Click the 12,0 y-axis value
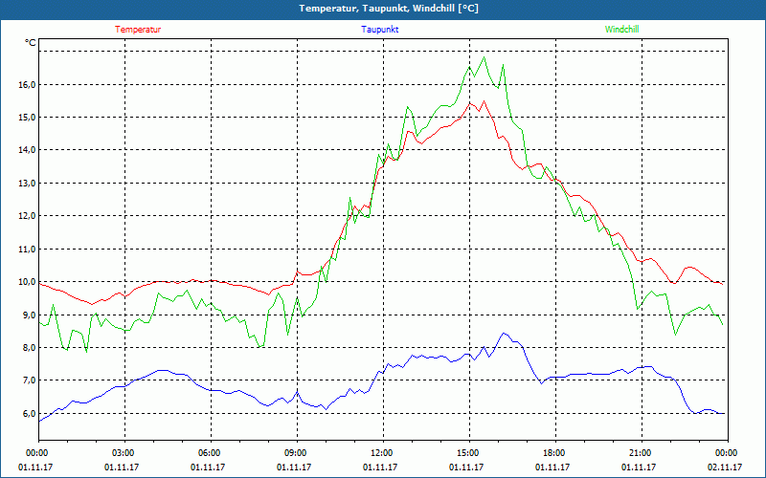This screenshot has height=478, width=766. [x=28, y=216]
